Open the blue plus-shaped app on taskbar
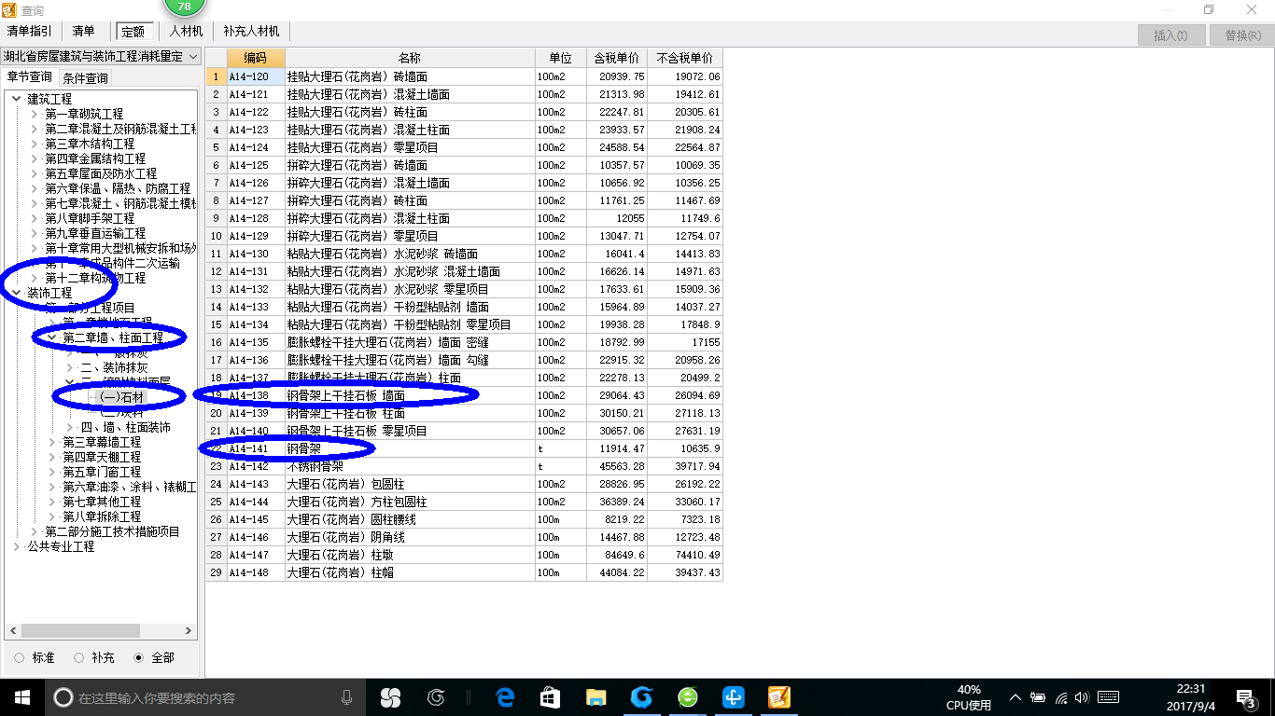 point(733,697)
